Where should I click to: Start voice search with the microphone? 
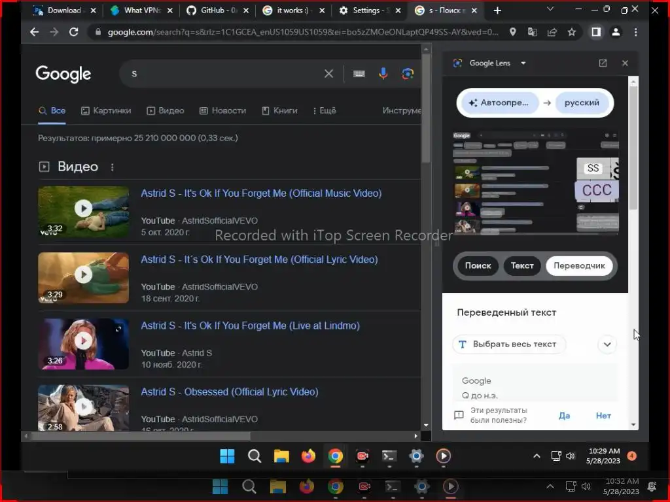[383, 74]
